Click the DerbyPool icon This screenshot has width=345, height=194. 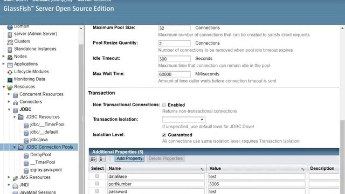click(26, 156)
